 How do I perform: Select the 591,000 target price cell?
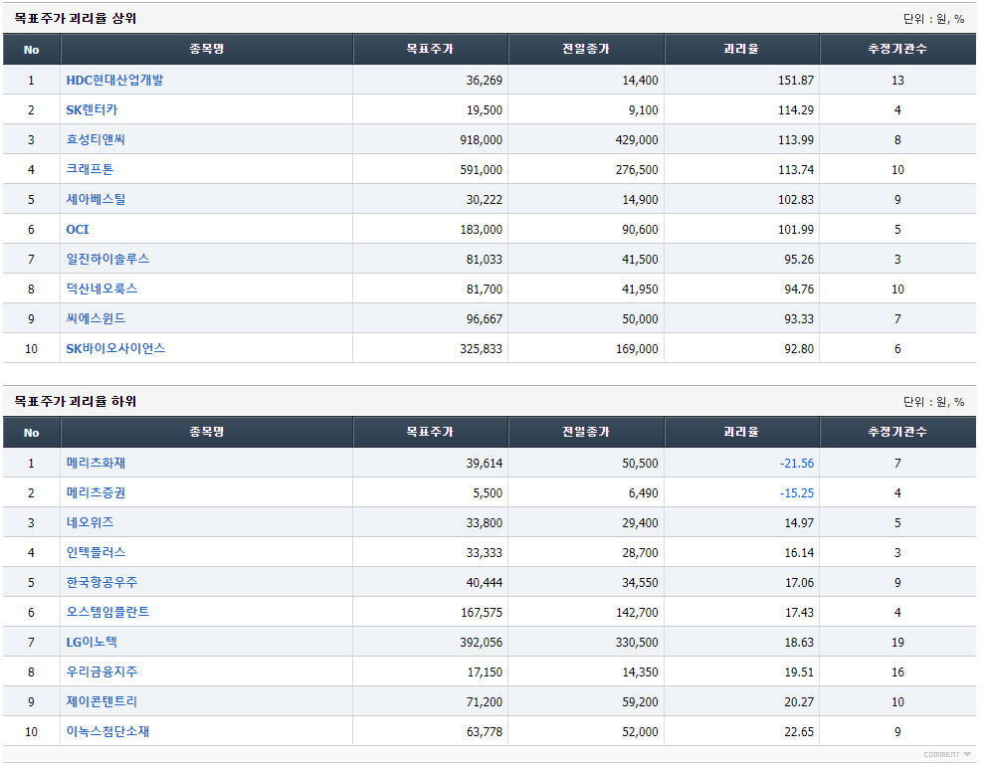pos(481,170)
